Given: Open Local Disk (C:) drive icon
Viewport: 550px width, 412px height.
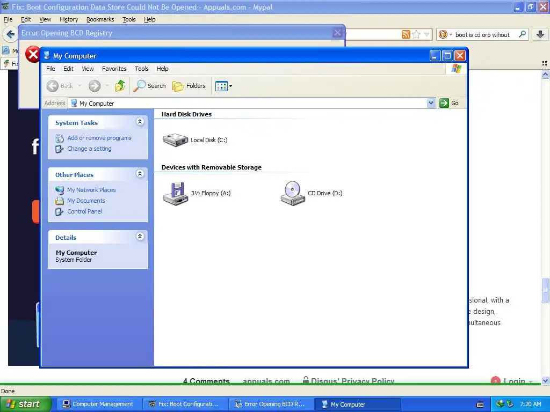Looking at the screenshot, I should point(176,140).
